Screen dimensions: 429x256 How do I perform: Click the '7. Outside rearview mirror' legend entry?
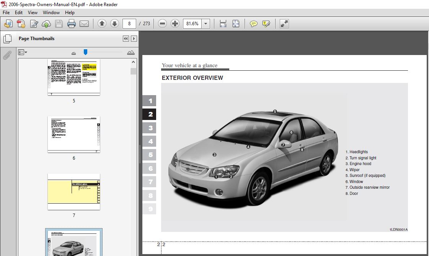point(367,188)
